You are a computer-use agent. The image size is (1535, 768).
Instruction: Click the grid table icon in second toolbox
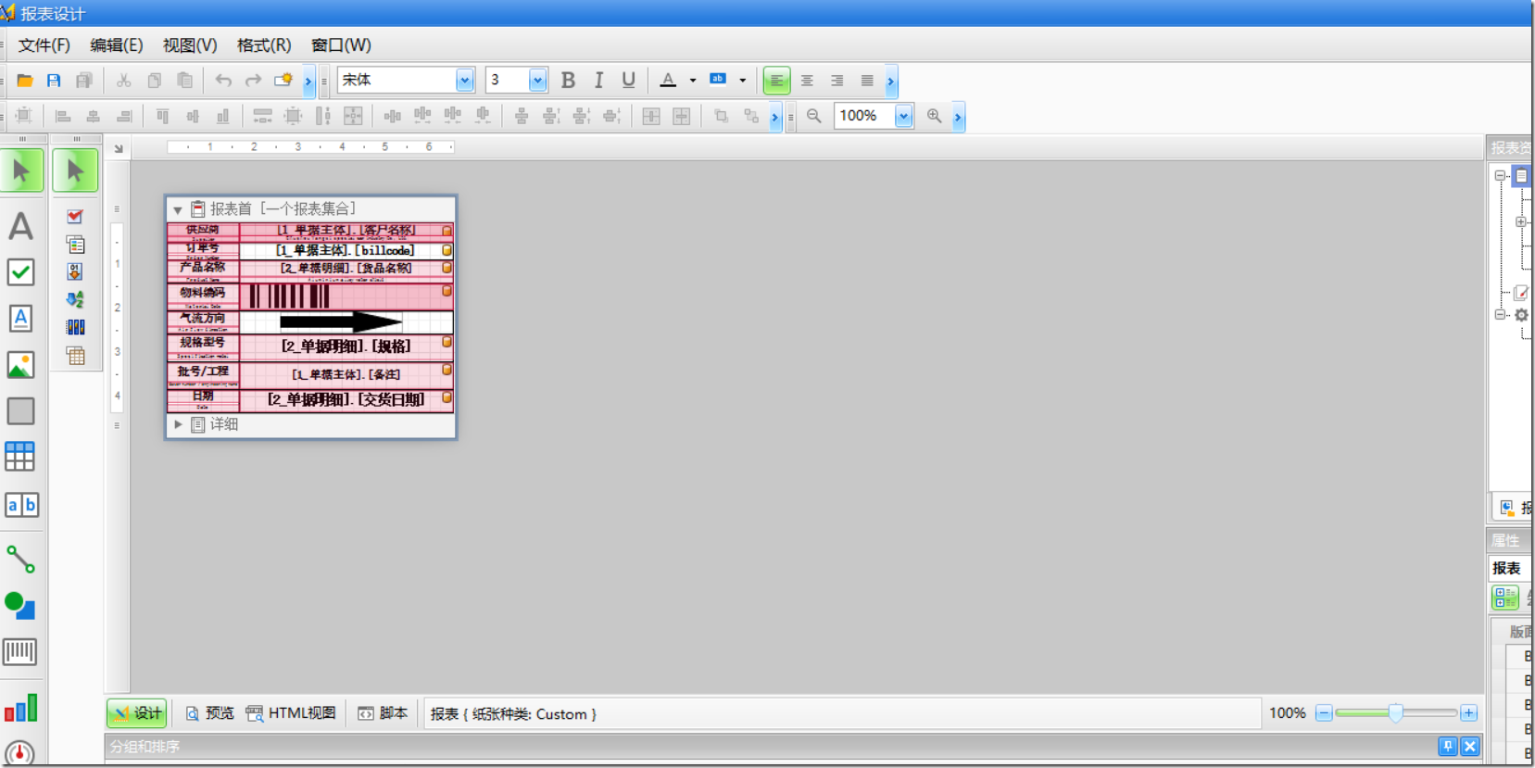[x=75, y=356]
